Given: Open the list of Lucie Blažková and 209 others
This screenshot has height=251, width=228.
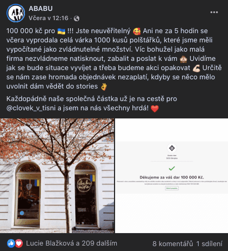Looking at the screenshot, I should click(x=72, y=243).
